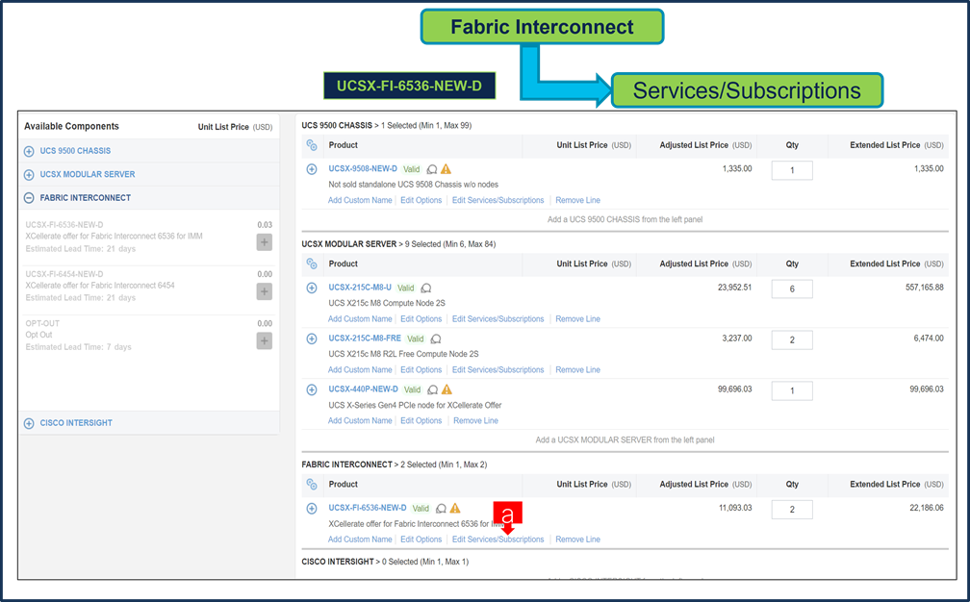
Task: Edit Options for UCSX-440P-NEW-D PCIe node
Action: point(421,420)
